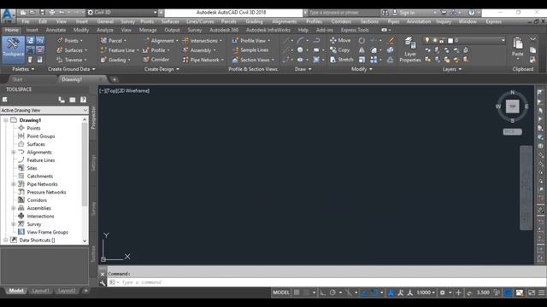The width and height of the screenshot is (547, 307).
Task: Click the Pipe Network button
Action: pyautogui.click(x=203, y=60)
